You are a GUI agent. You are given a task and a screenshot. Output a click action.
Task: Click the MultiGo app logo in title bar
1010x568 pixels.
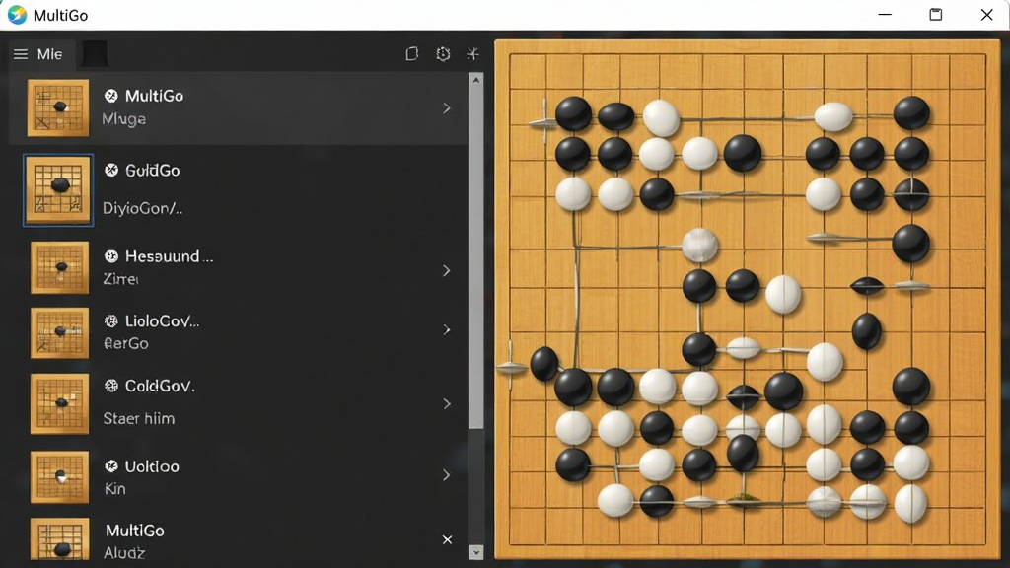click(x=17, y=15)
